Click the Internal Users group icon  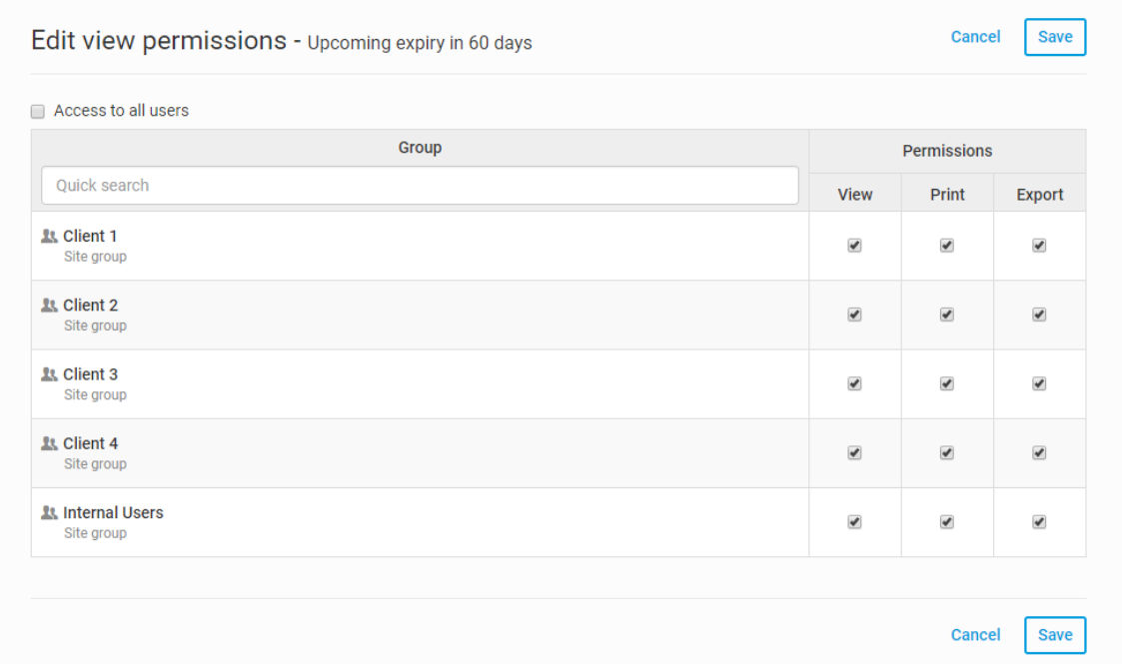[49, 513]
